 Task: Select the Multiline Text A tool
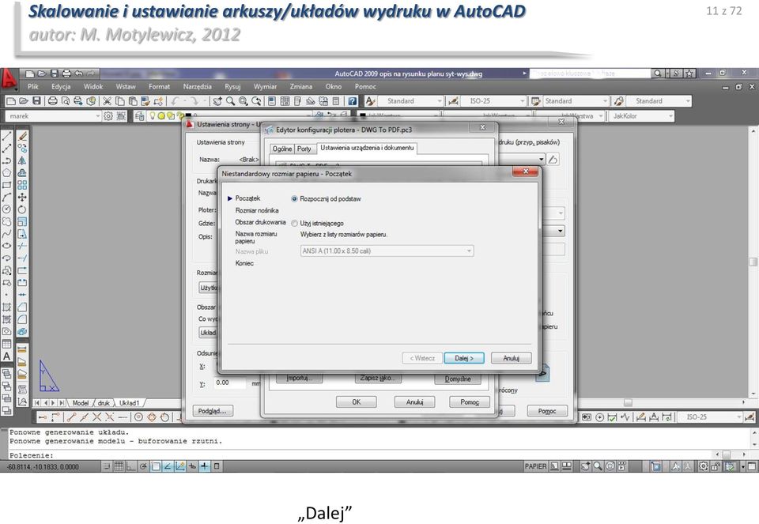tap(7, 356)
